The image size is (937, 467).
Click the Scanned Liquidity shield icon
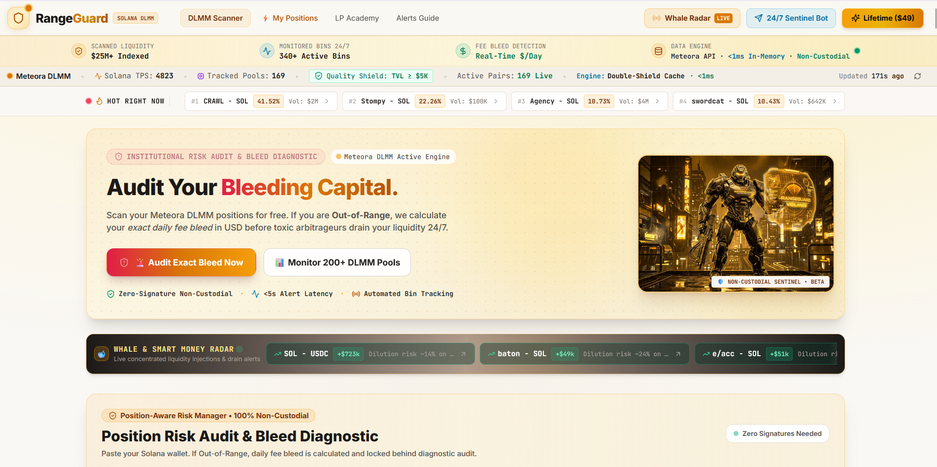click(79, 51)
